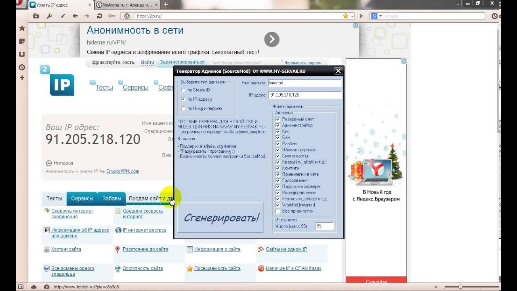Click the brush icon in toolbar

pos(63,16)
